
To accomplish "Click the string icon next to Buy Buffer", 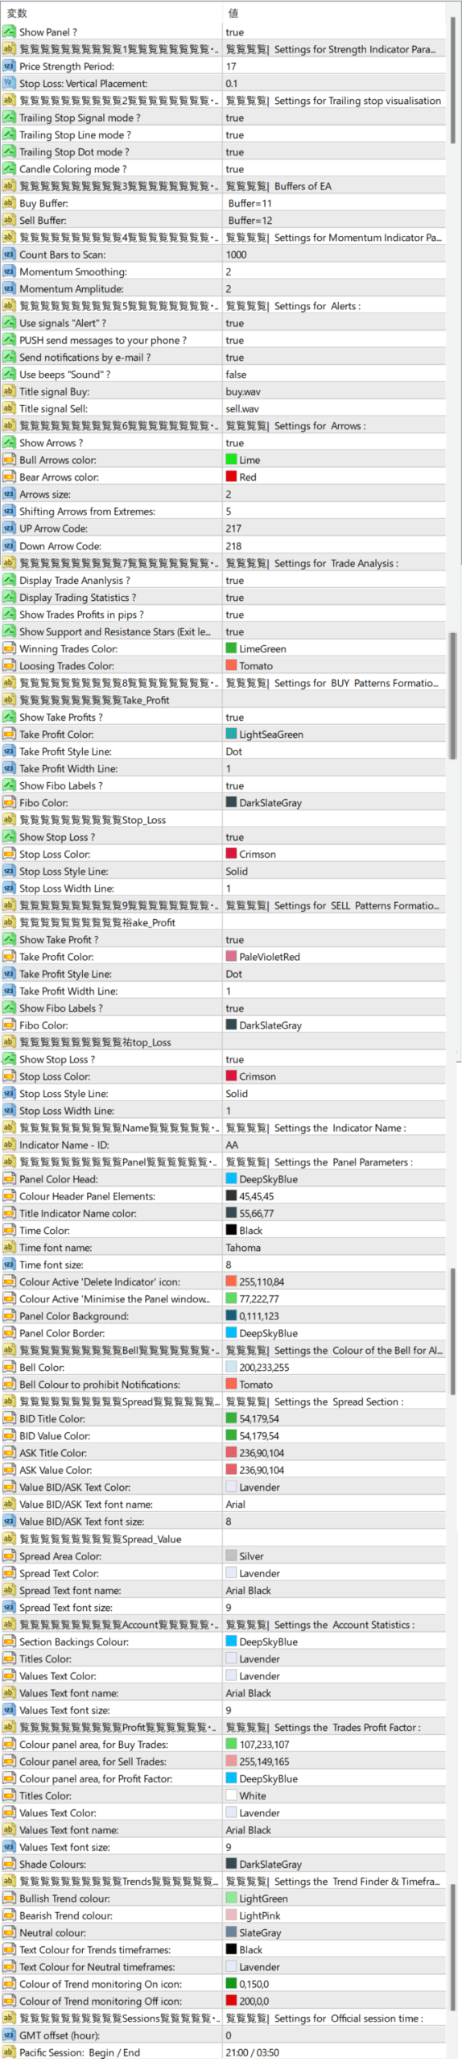I will (9, 203).
